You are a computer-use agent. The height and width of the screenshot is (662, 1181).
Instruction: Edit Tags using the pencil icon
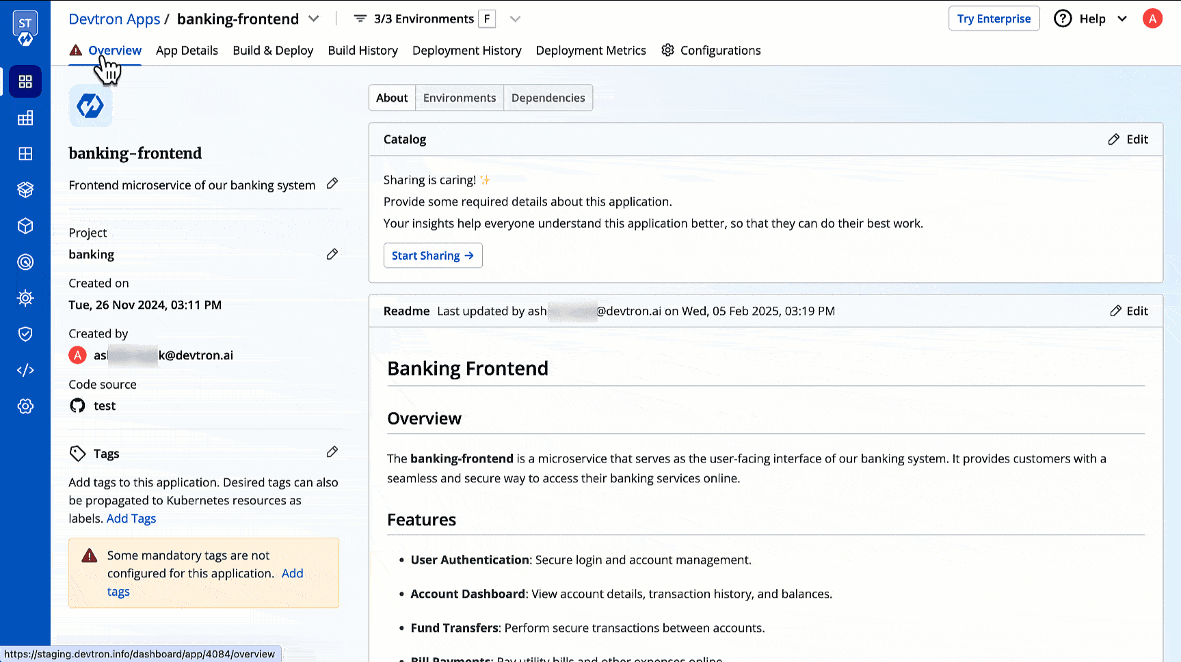coord(332,452)
